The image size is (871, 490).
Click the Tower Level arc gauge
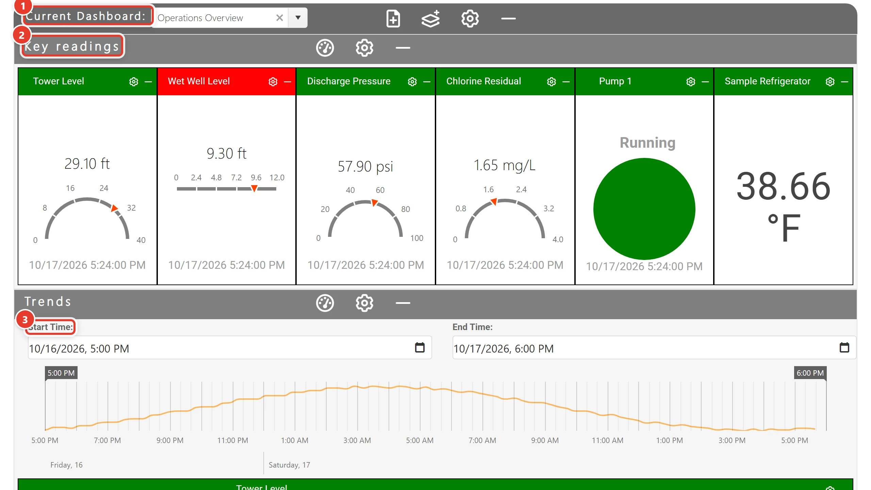point(87,218)
